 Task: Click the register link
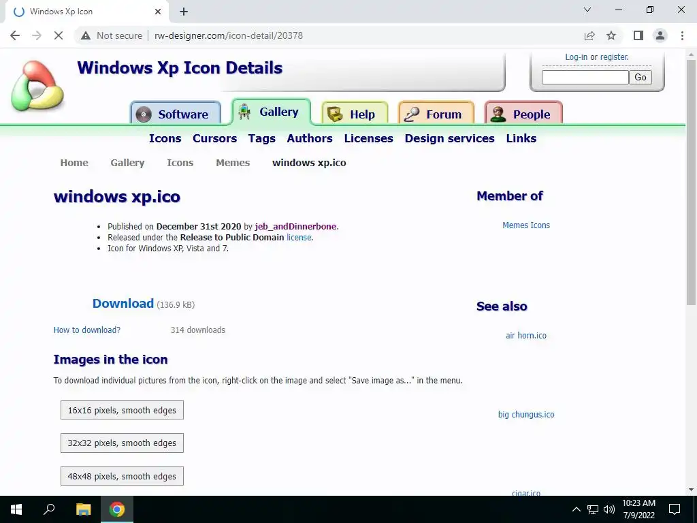tap(615, 57)
